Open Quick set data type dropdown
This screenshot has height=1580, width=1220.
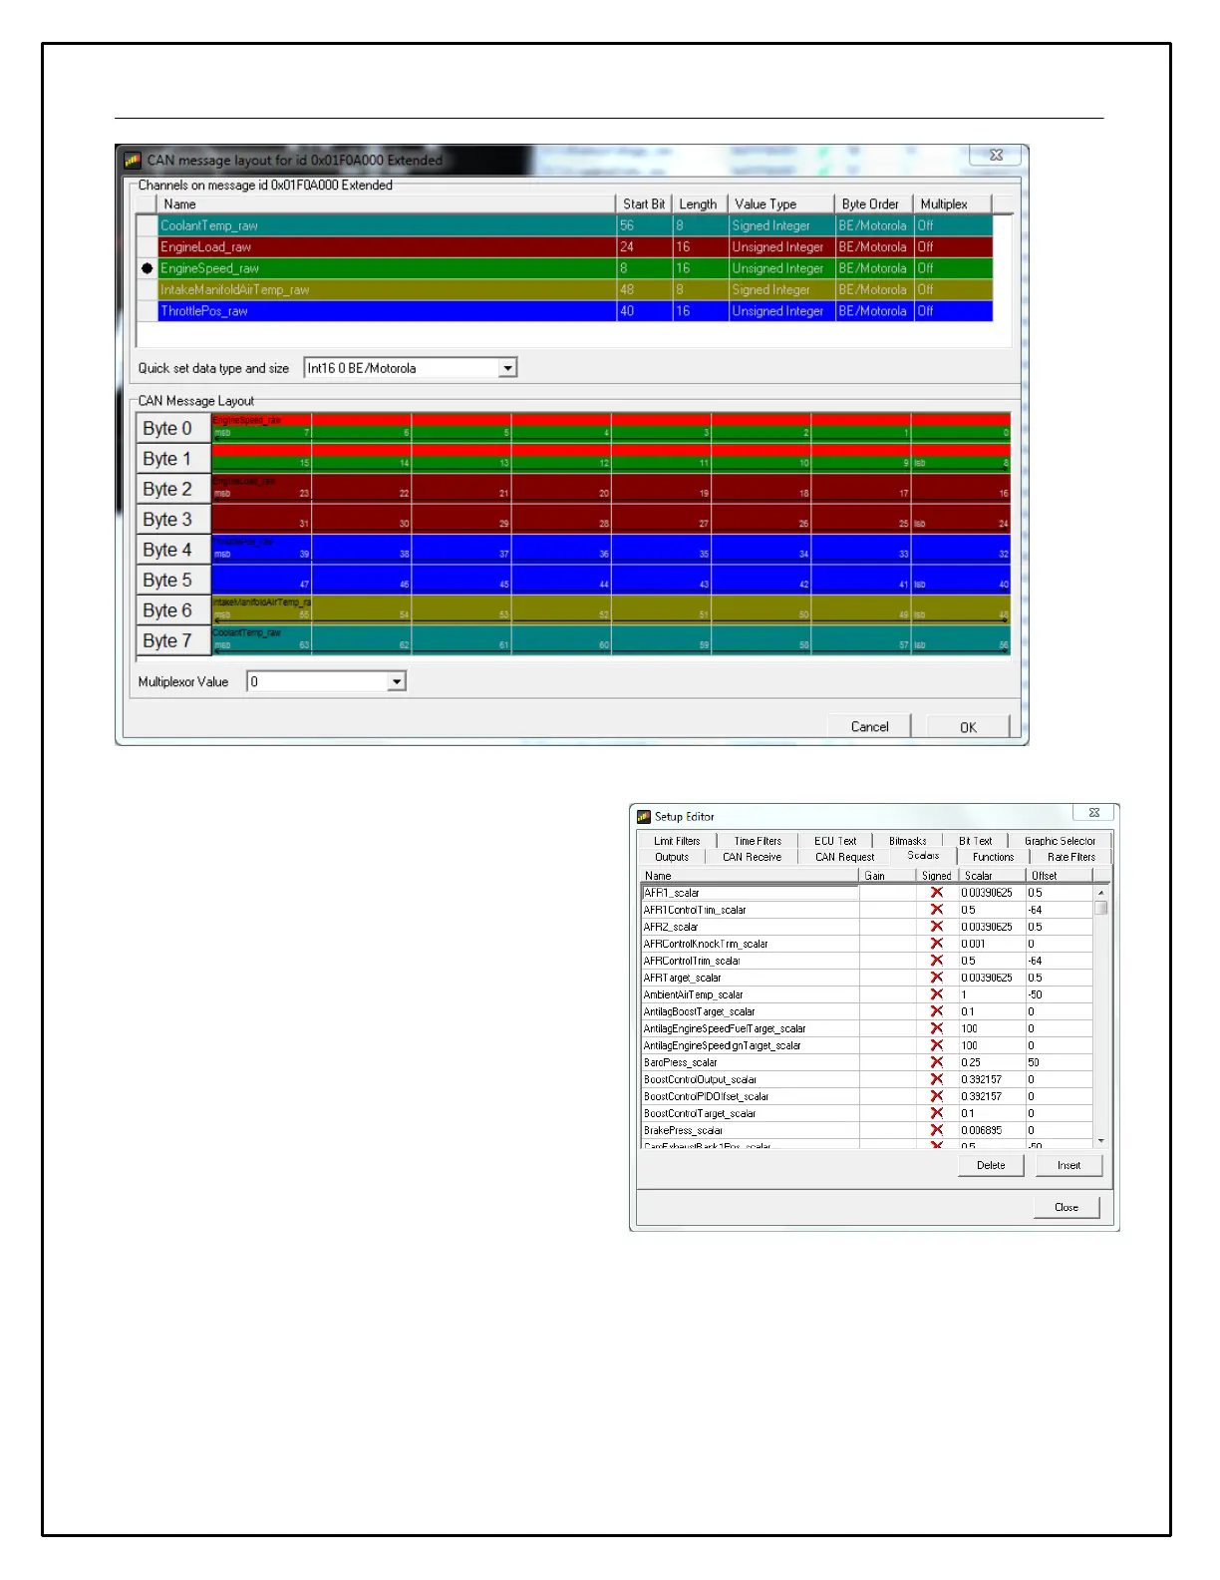pyautogui.click(x=507, y=368)
